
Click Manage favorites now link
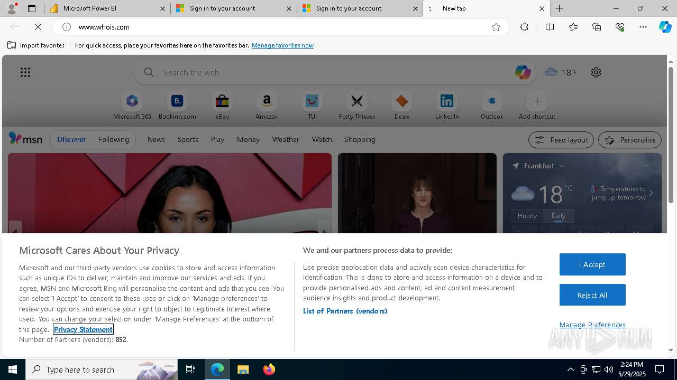click(282, 45)
